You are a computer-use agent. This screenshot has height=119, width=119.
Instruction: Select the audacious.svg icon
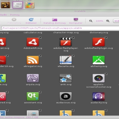click(x=66, y=96)
